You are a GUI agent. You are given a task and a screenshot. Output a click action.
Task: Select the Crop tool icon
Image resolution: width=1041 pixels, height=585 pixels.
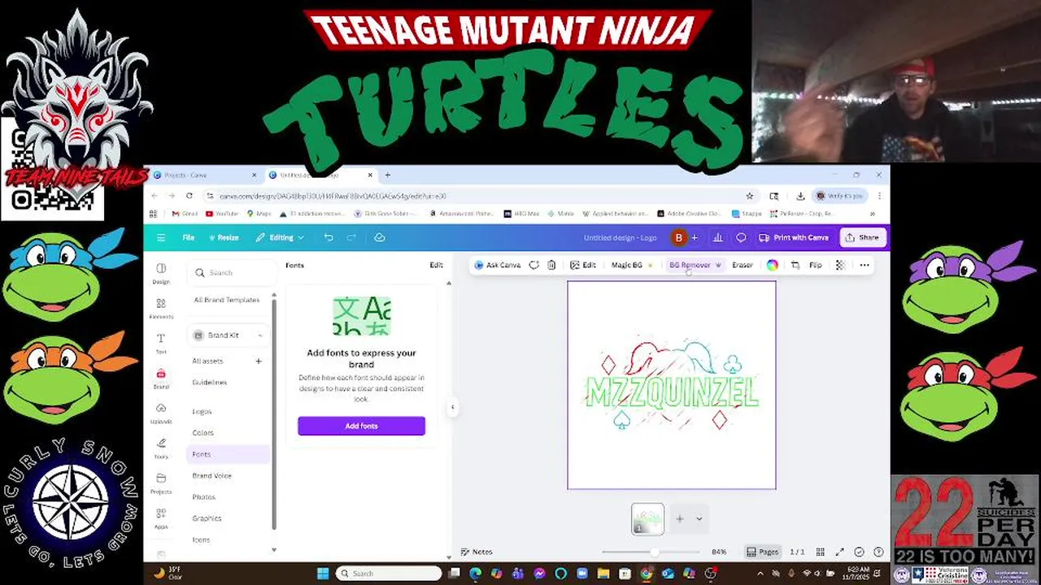click(795, 265)
